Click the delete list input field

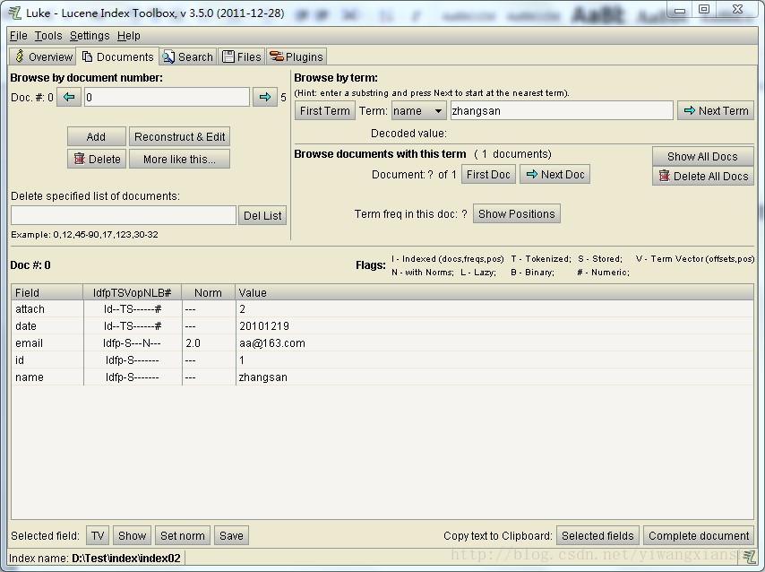click(124, 215)
